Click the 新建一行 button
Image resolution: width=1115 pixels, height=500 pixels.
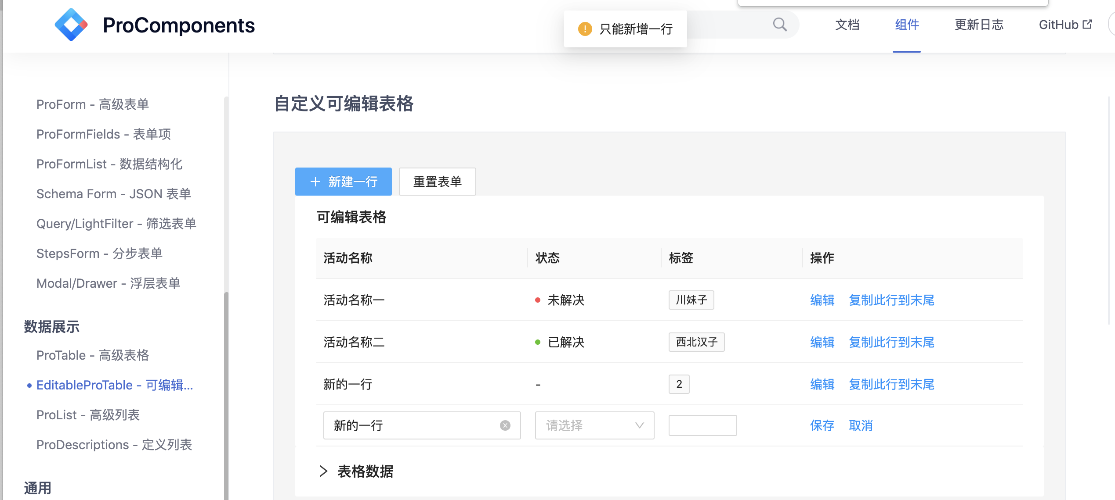(344, 182)
